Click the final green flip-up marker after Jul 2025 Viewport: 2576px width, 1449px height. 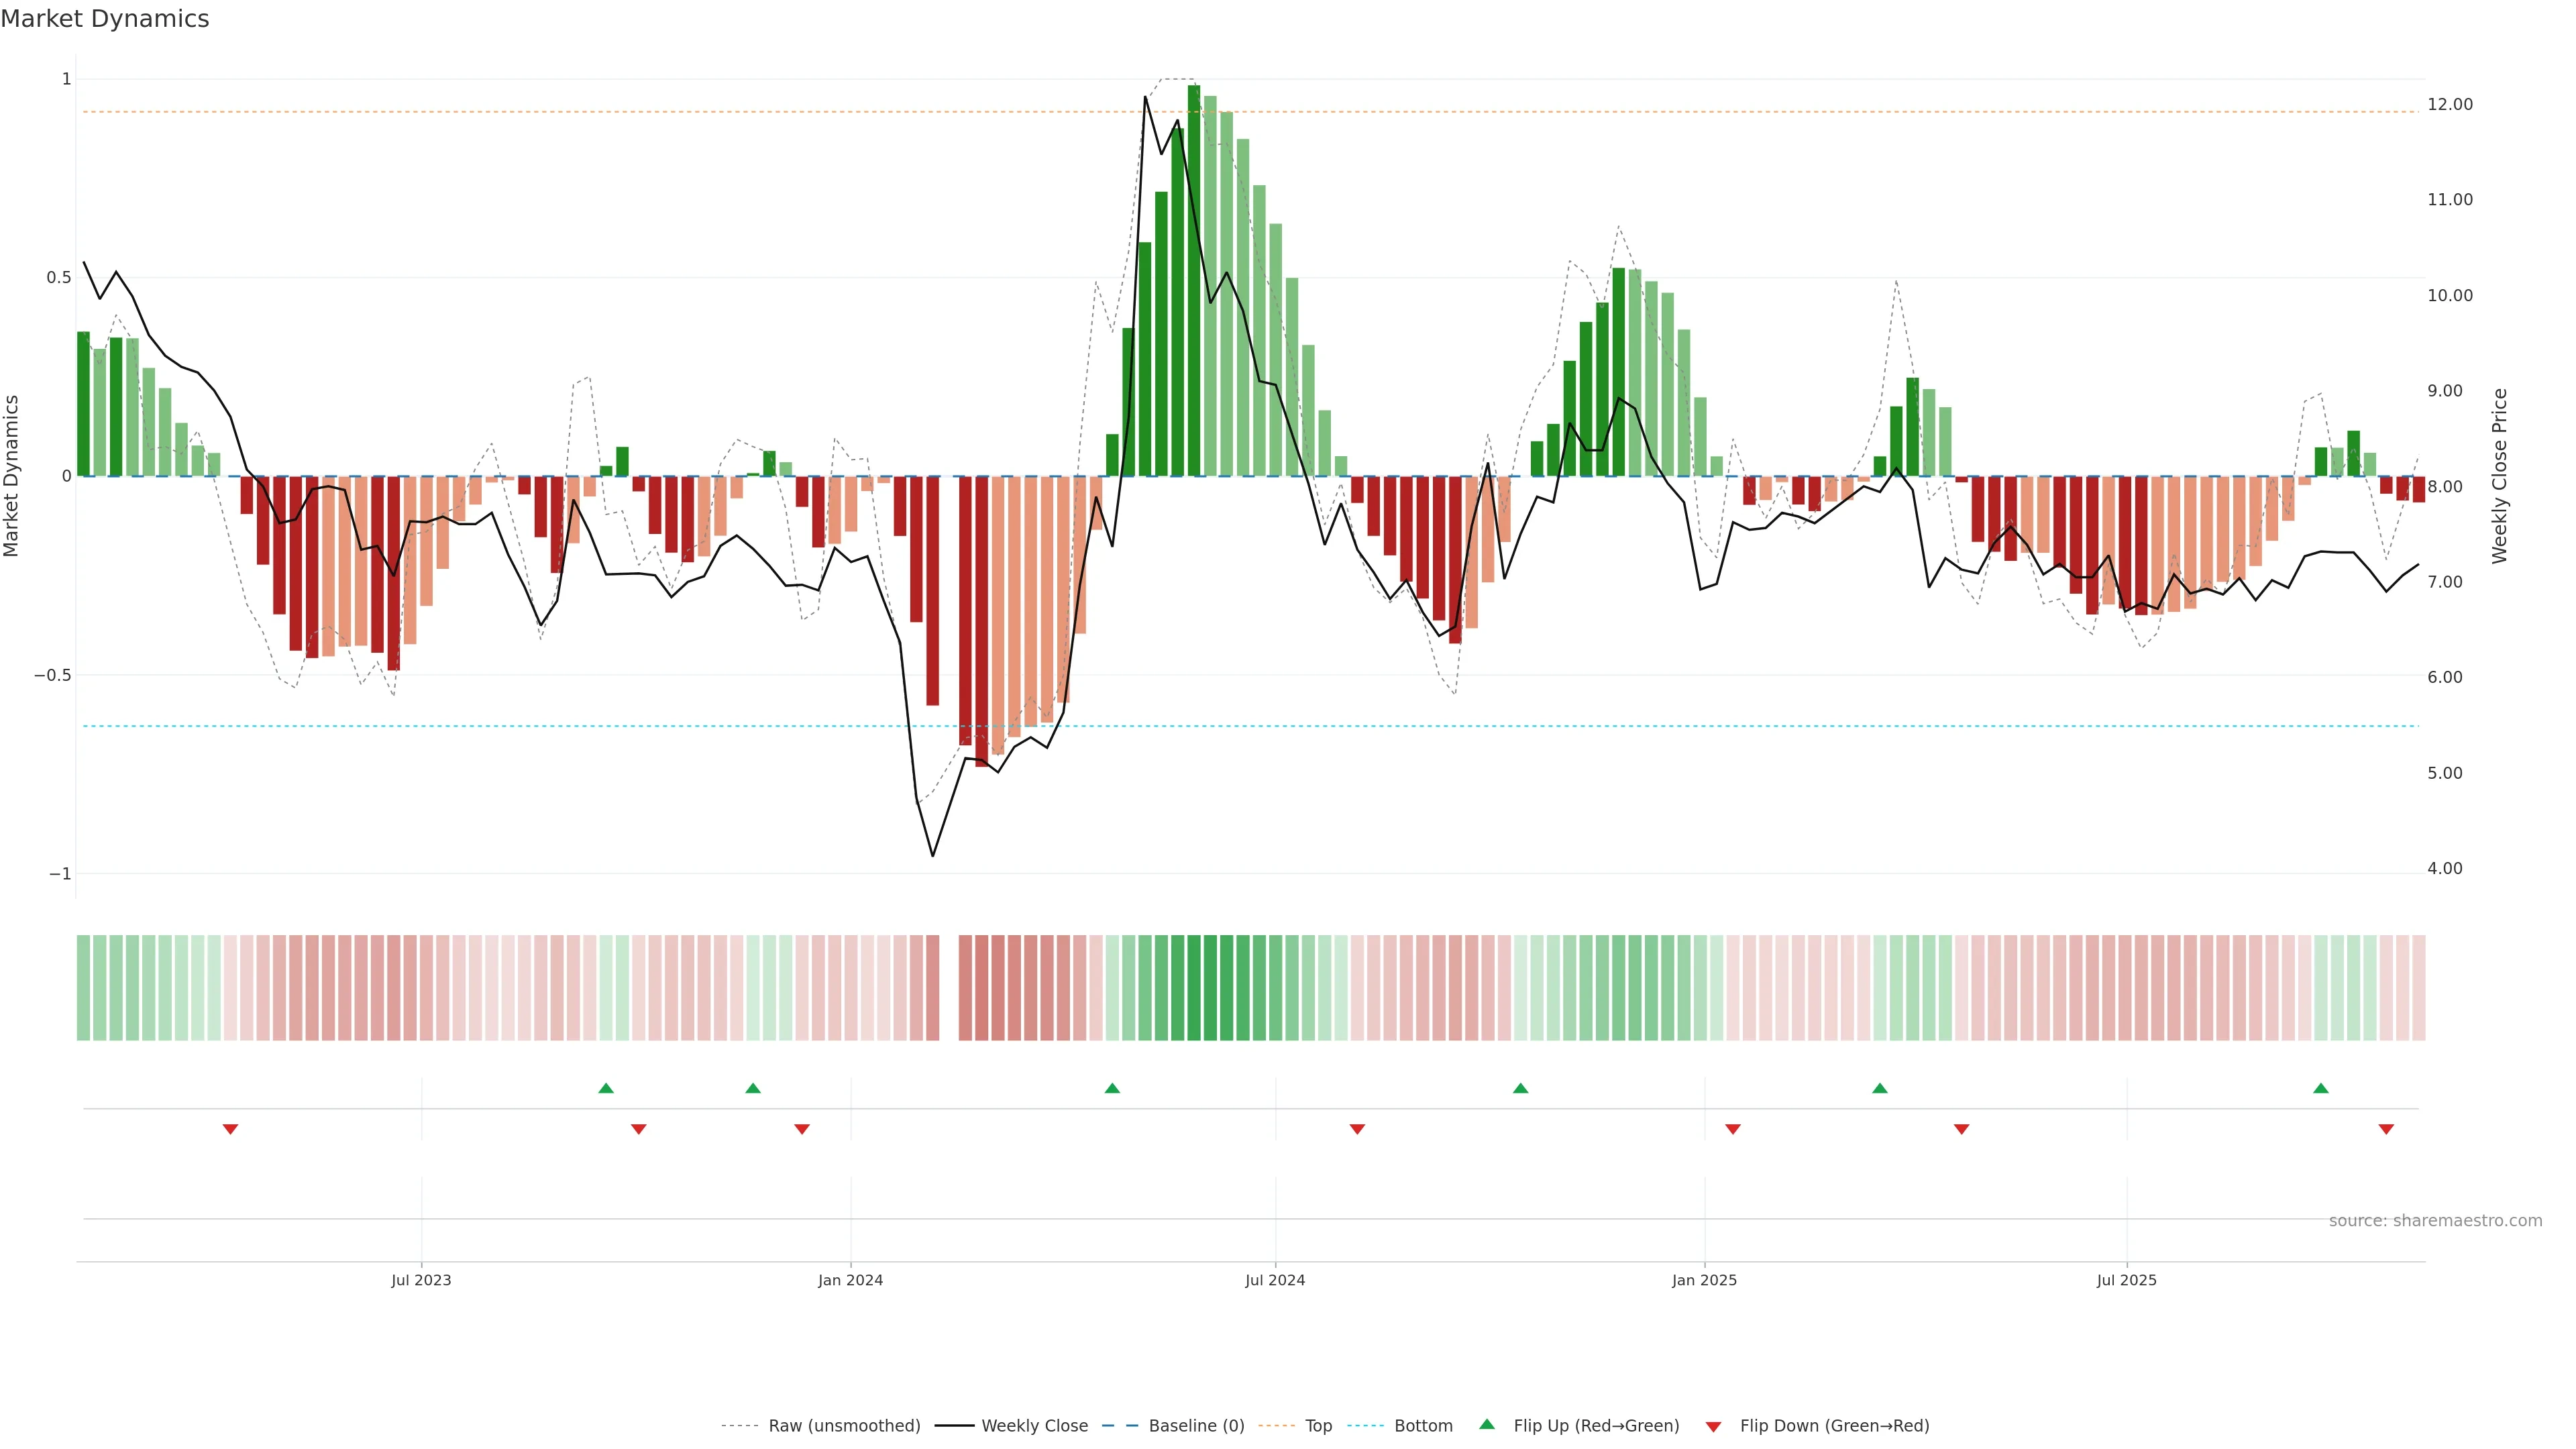[x=2321, y=1088]
